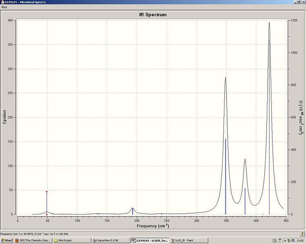Open the Windows Start menu
Image resolution: width=306 pixels, height=244 pixels.
click(x=7, y=240)
